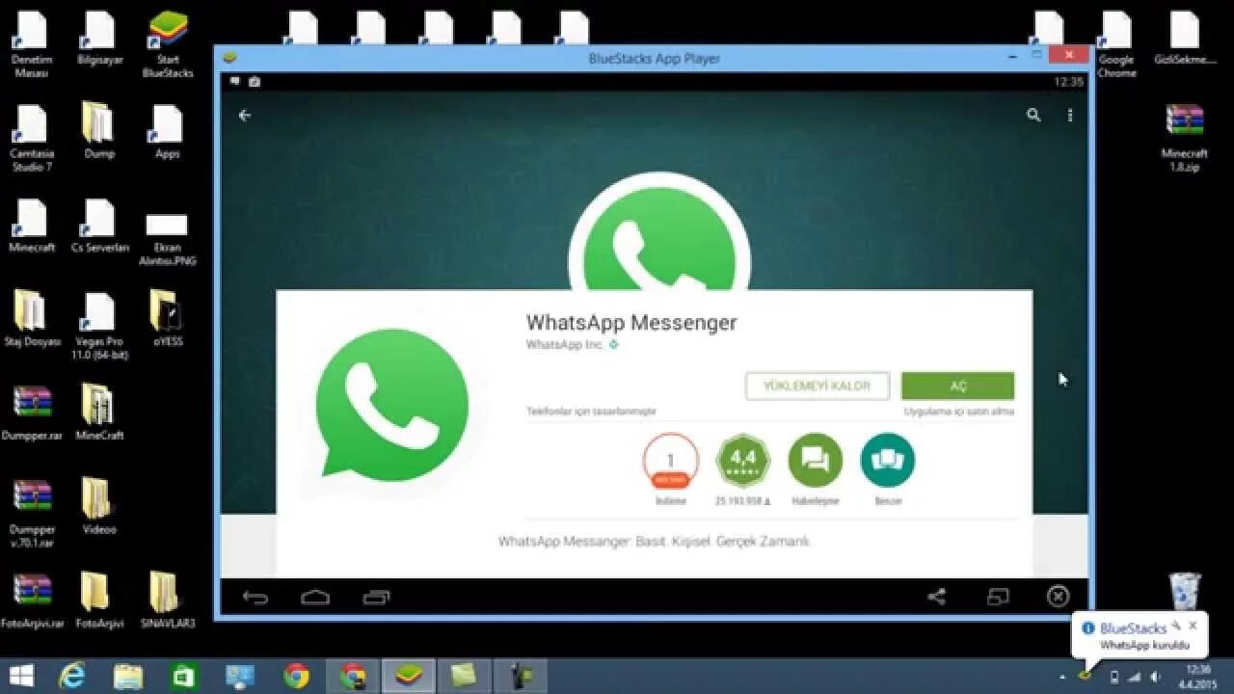Click the BlueStacks share icon
Viewport: 1234px width, 694px height.
936,597
